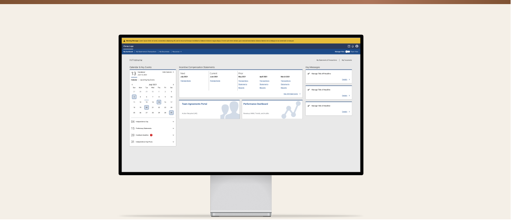Open the help icon in header
This screenshot has width=511, height=221.
[x=349, y=46]
